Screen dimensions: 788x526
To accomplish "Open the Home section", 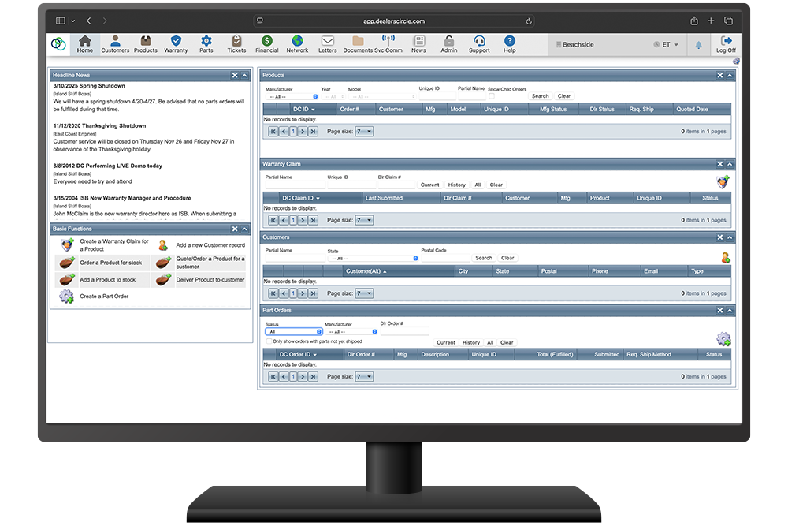I will (x=85, y=44).
